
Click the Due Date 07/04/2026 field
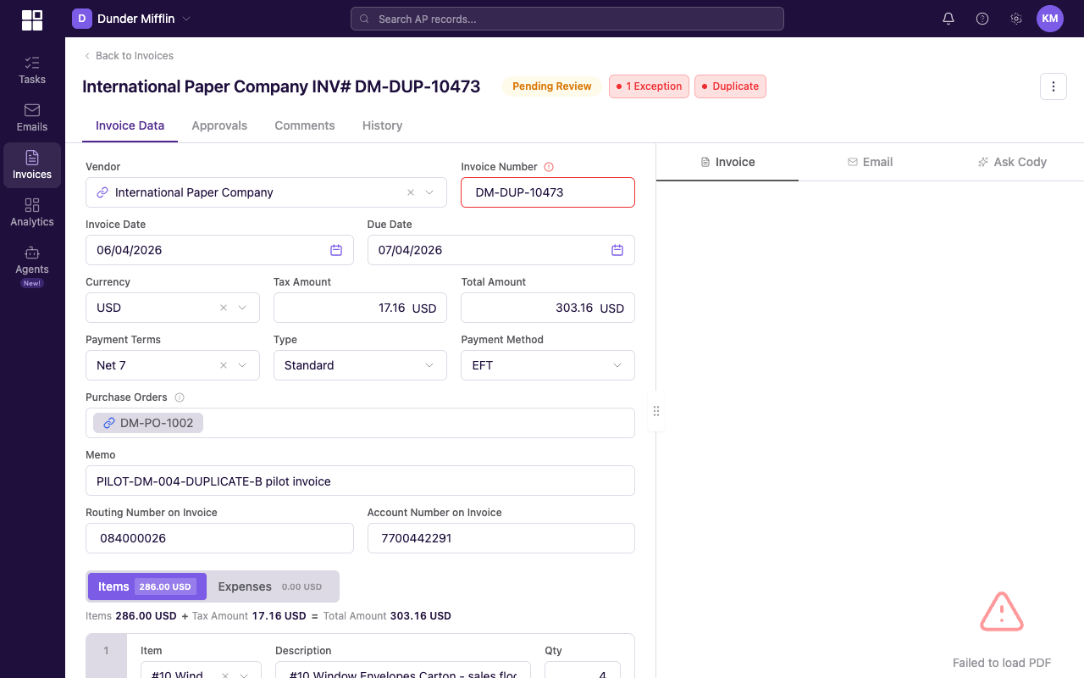pyautogui.click(x=501, y=250)
